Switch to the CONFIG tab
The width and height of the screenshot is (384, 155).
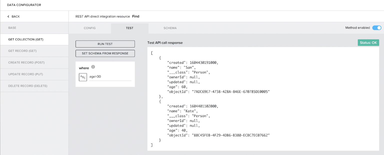point(89,28)
